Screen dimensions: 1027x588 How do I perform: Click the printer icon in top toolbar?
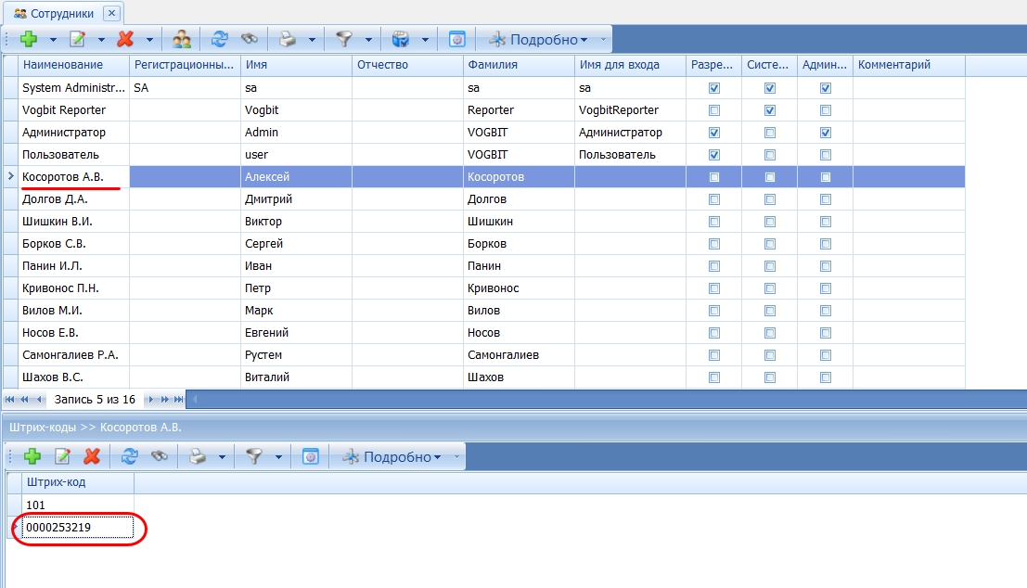click(x=288, y=39)
